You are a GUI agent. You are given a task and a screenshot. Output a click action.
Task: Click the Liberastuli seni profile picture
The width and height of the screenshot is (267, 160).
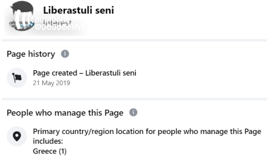(22, 16)
